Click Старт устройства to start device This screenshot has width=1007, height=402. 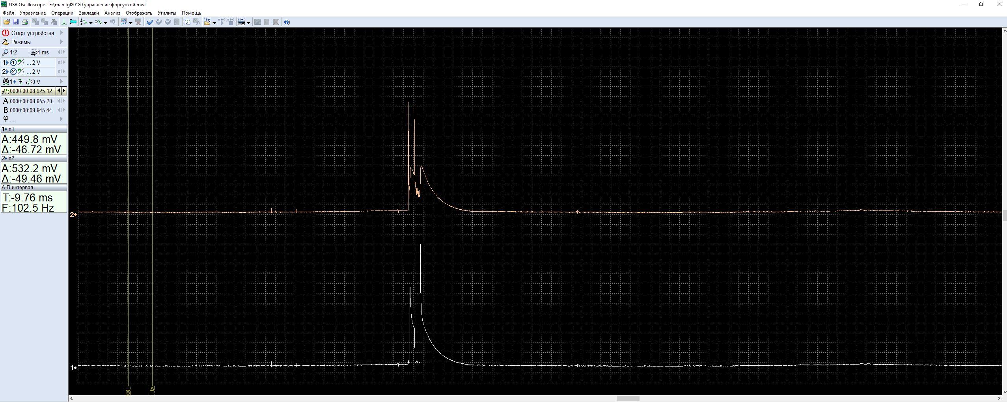point(32,33)
